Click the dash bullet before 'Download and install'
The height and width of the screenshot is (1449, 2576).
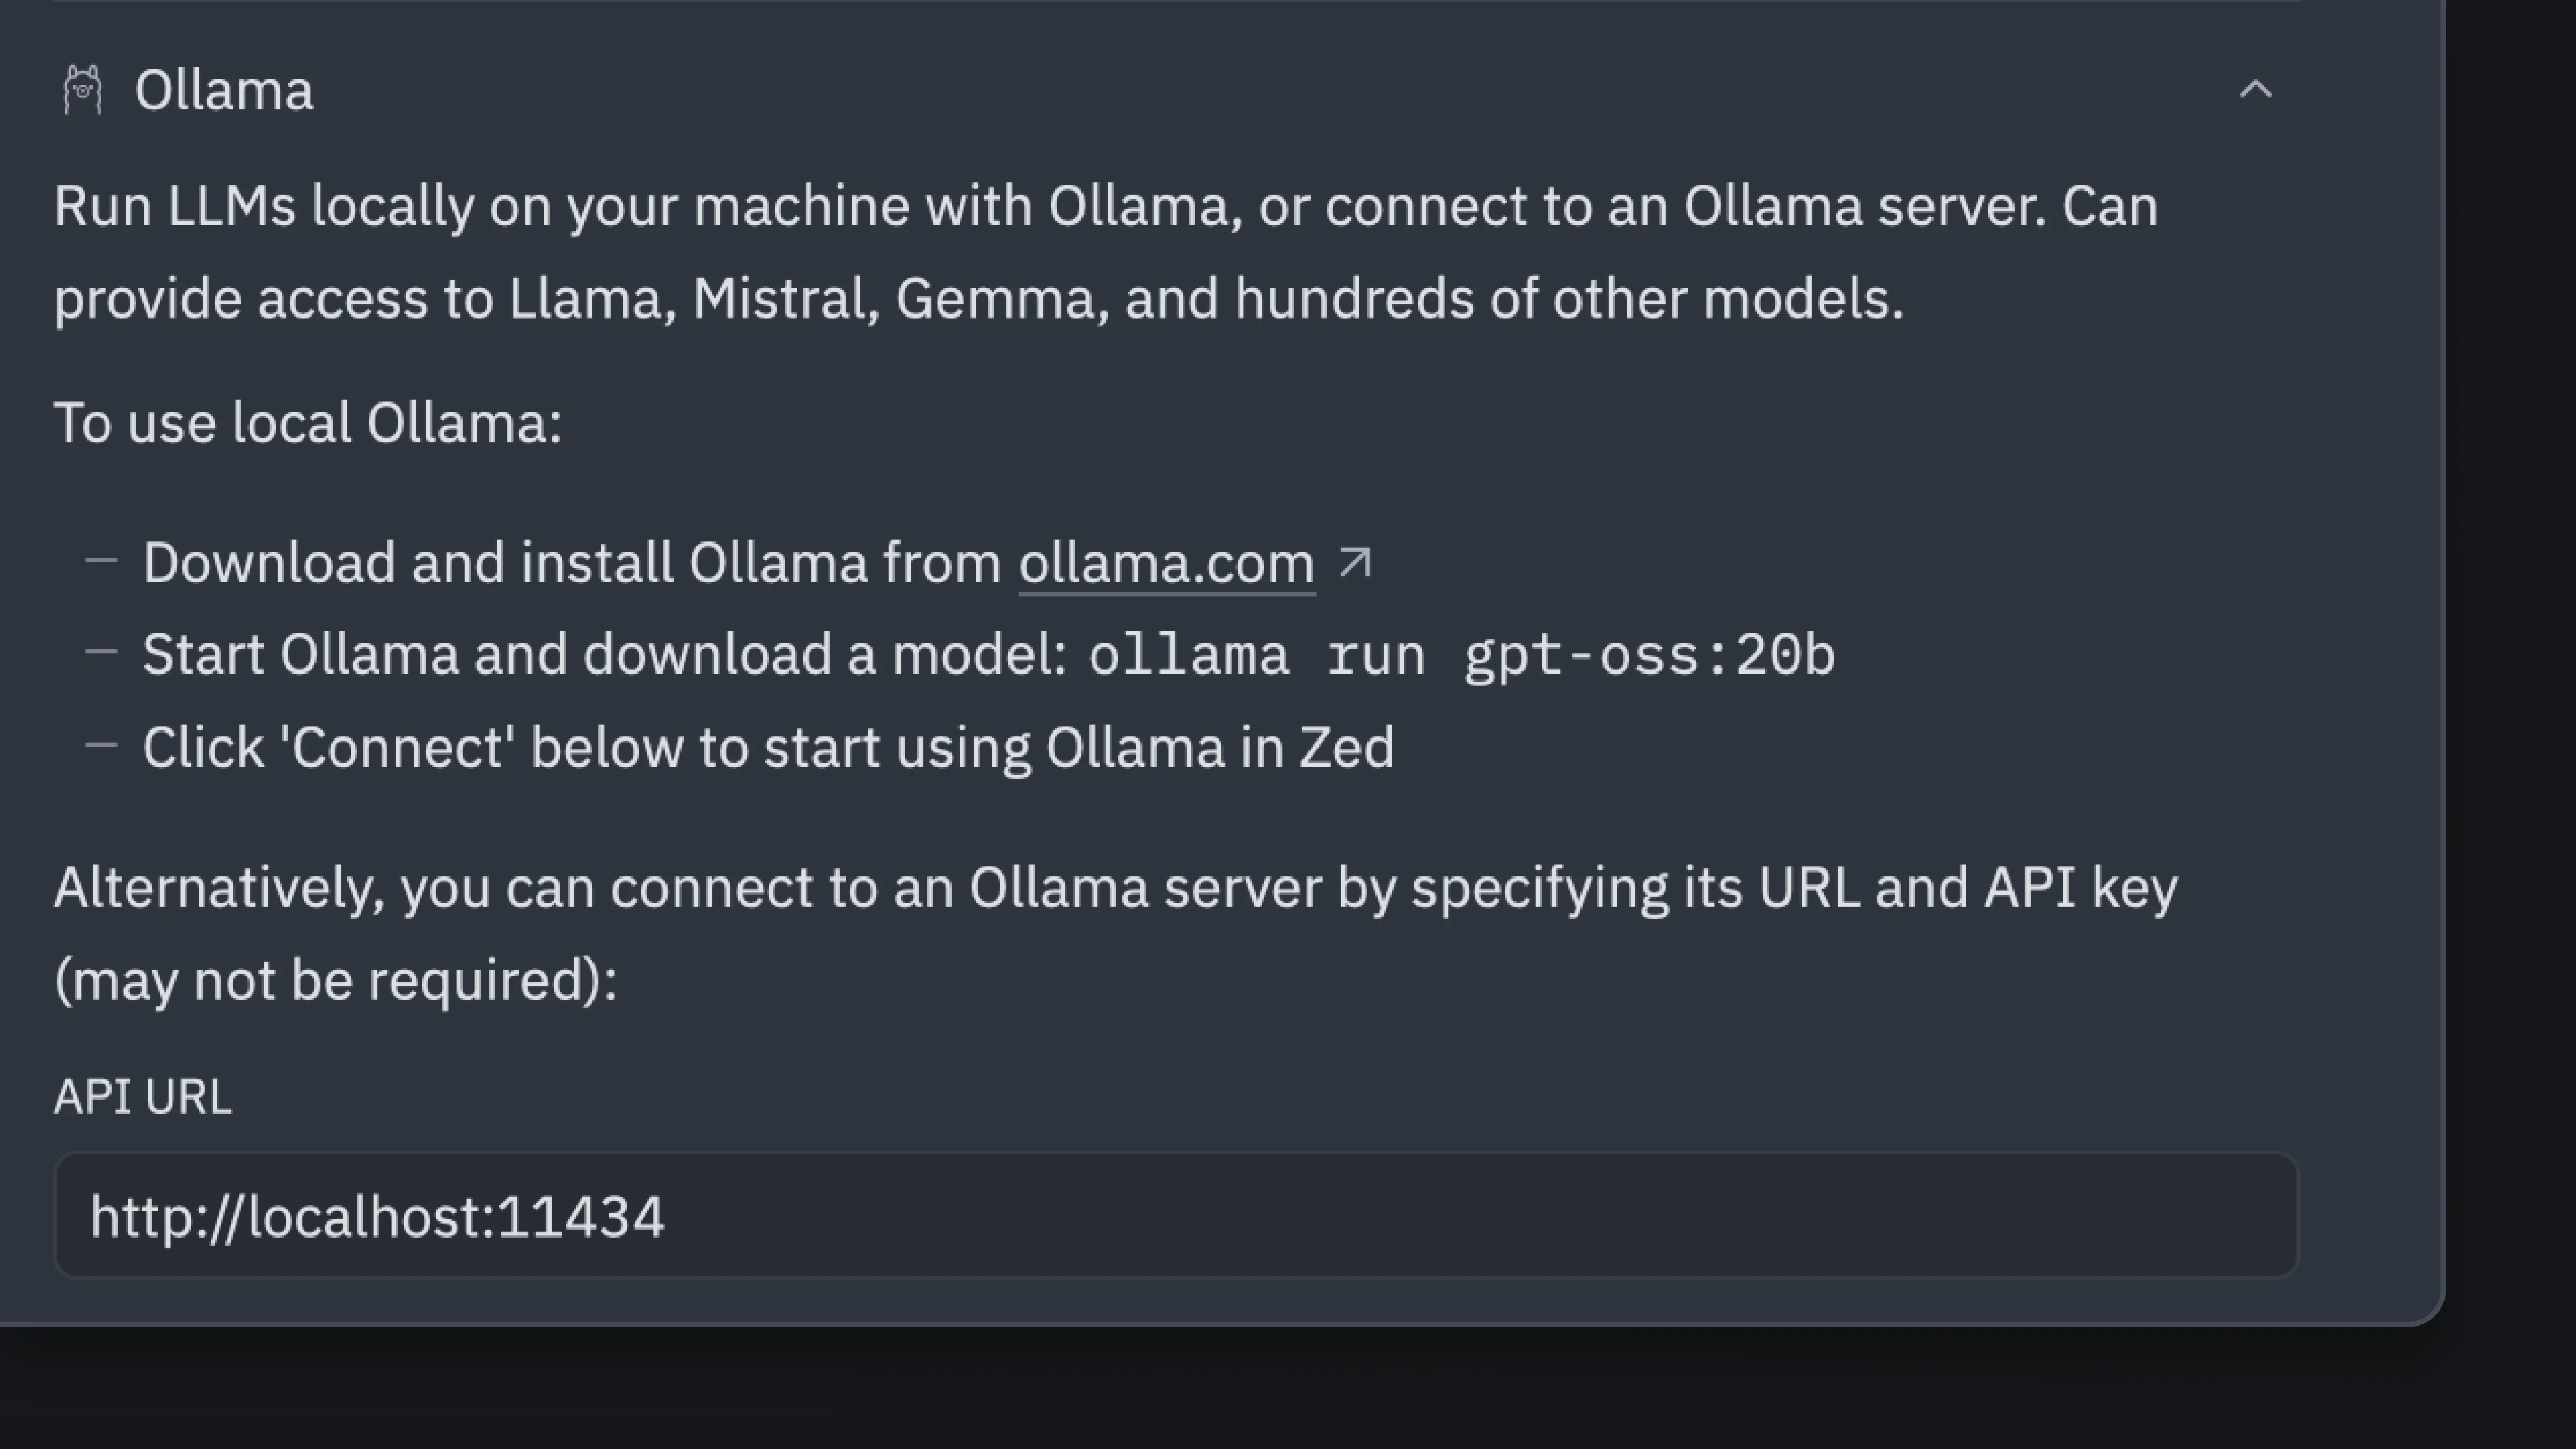102,561
